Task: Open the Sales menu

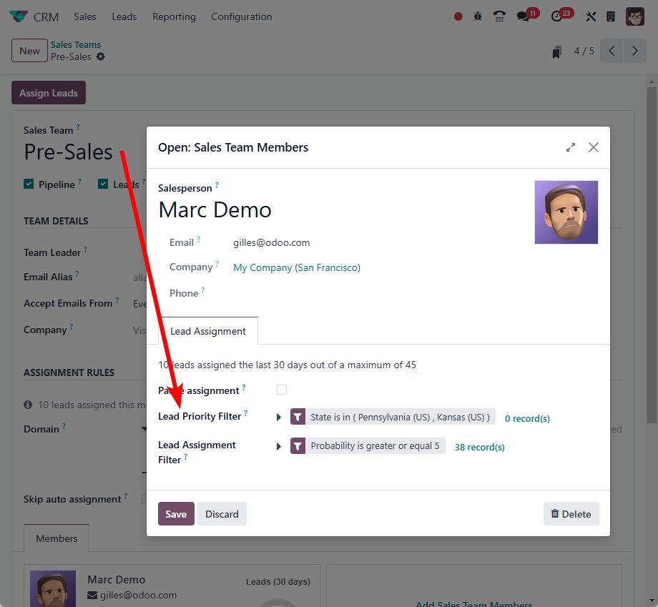Action: pyautogui.click(x=85, y=16)
